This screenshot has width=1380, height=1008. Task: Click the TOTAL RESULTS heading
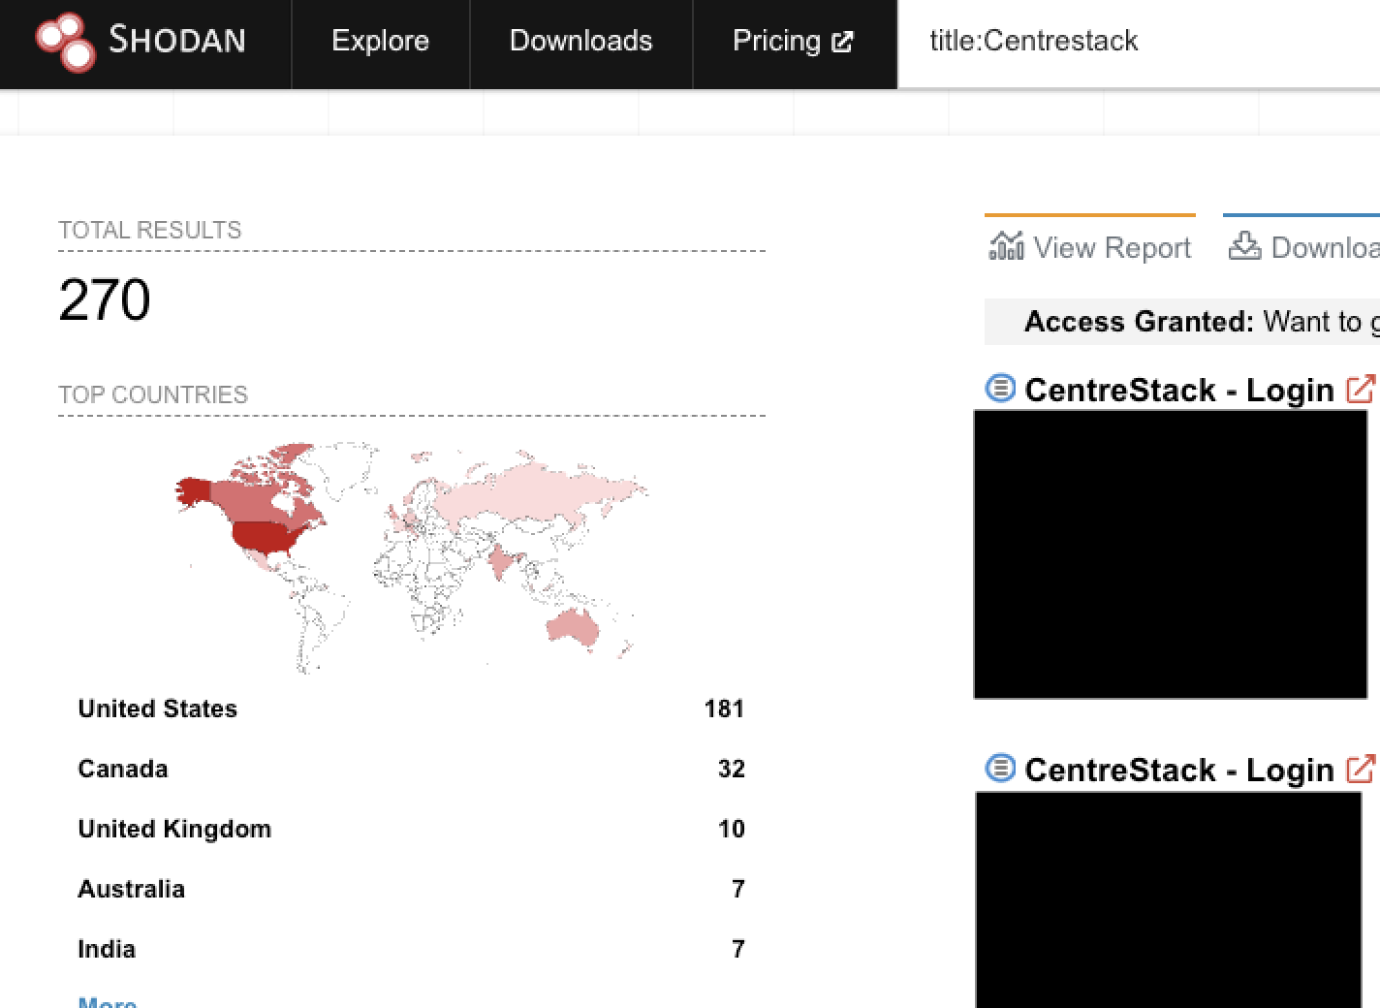pyautogui.click(x=150, y=230)
